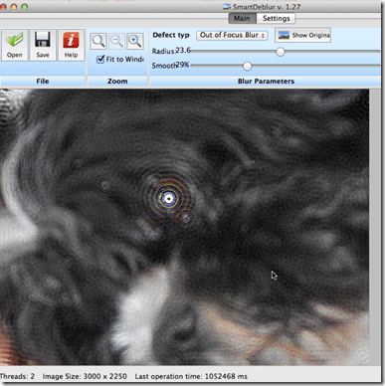The height and width of the screenshot is (386, 385).
Task: Click the Show Original button
Action: click(x=302, y=35)
